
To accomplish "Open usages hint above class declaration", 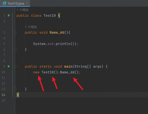I will coord(22,10).
